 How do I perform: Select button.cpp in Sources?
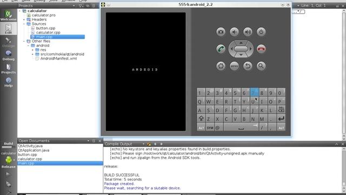[45, 28]
